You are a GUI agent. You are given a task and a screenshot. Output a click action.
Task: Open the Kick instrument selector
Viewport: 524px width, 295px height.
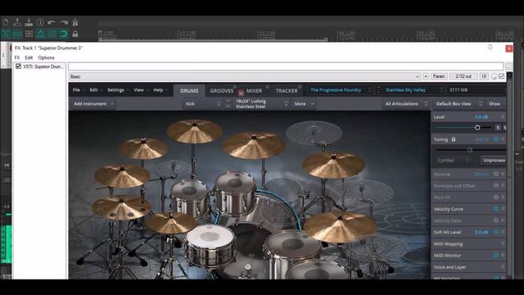203,104
